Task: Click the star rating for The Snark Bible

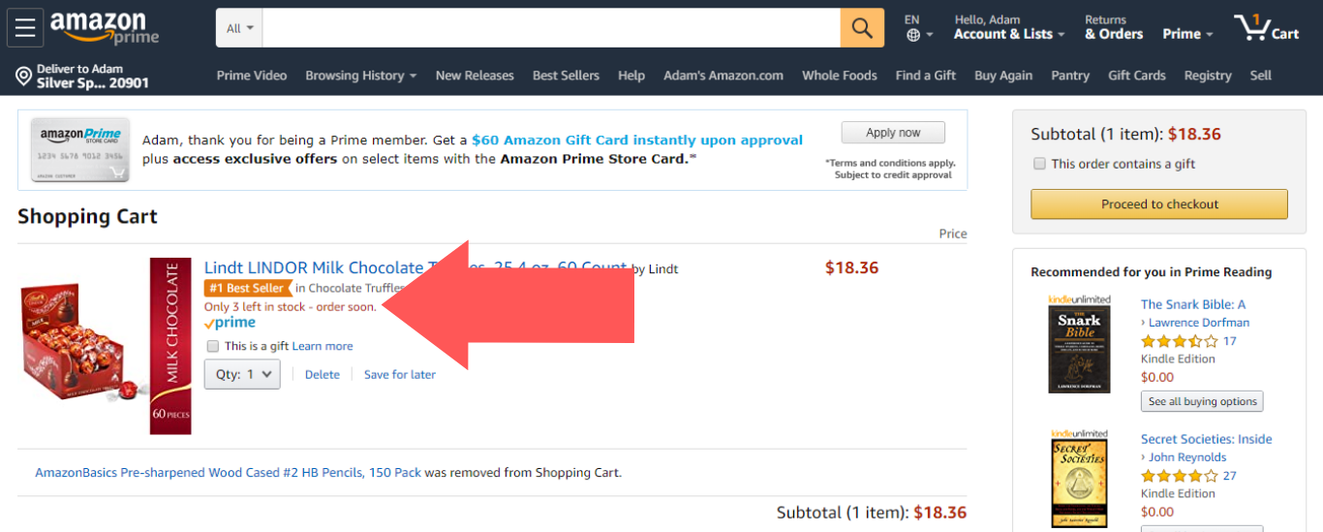Action: click(1179, 341)
